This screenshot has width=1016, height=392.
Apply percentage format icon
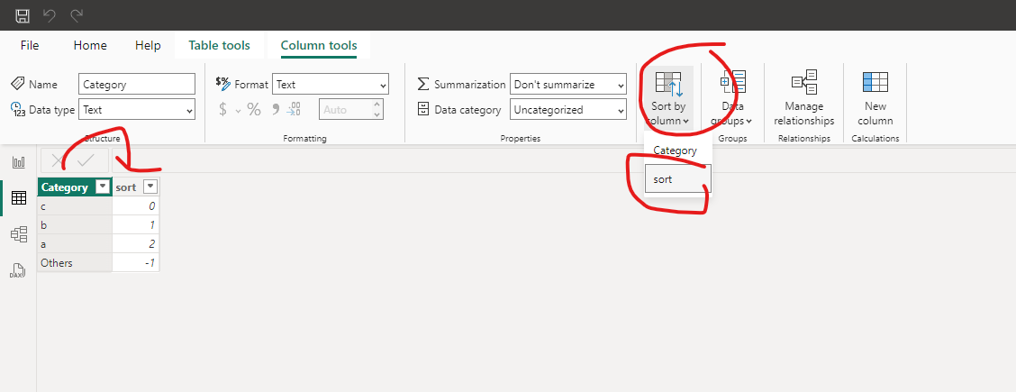254,110
